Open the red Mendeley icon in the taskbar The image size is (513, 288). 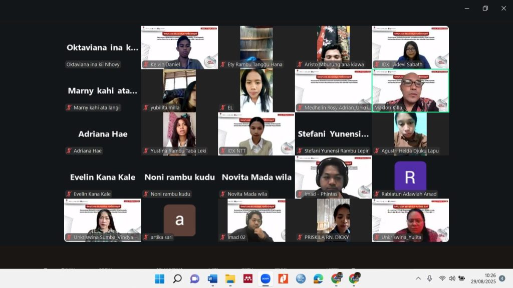coord(247,278)
